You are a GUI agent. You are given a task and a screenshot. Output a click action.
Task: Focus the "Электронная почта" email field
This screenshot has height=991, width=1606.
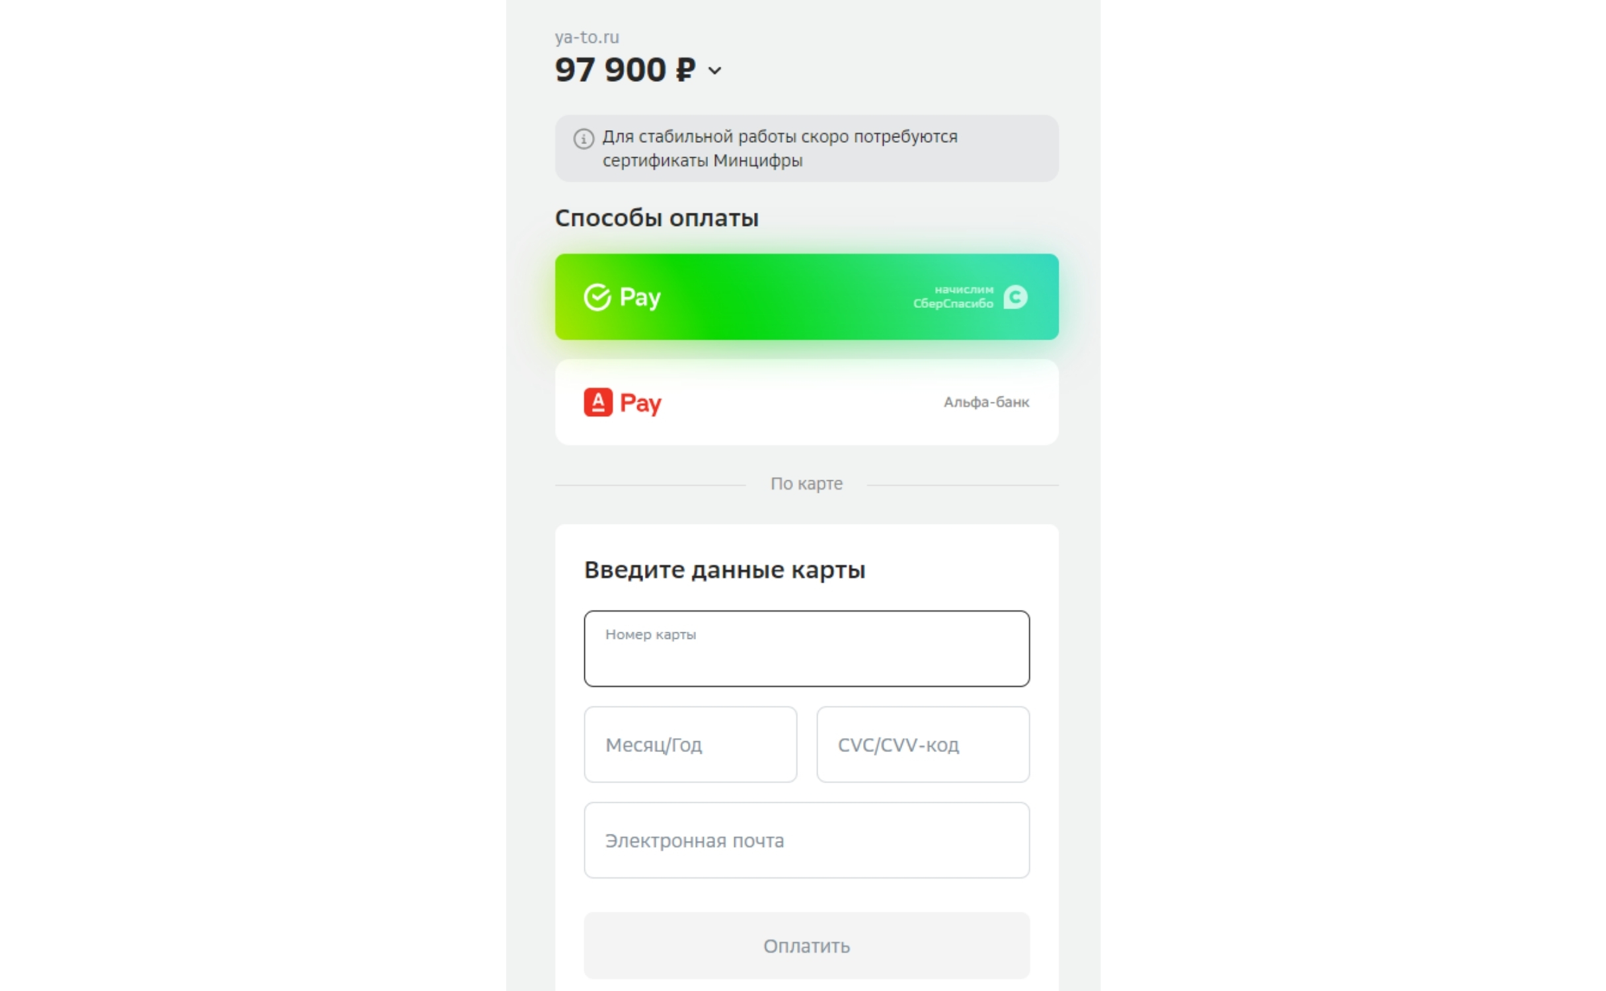pos(806,840)
